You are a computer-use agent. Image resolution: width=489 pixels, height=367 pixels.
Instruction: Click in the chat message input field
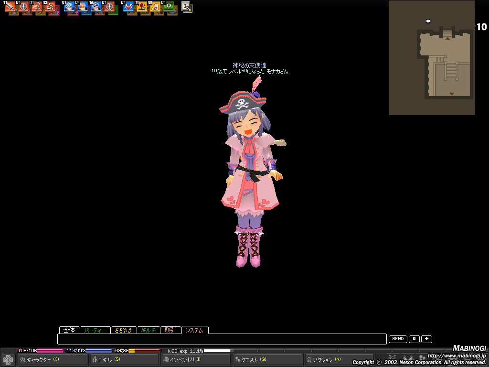[222, 339]
